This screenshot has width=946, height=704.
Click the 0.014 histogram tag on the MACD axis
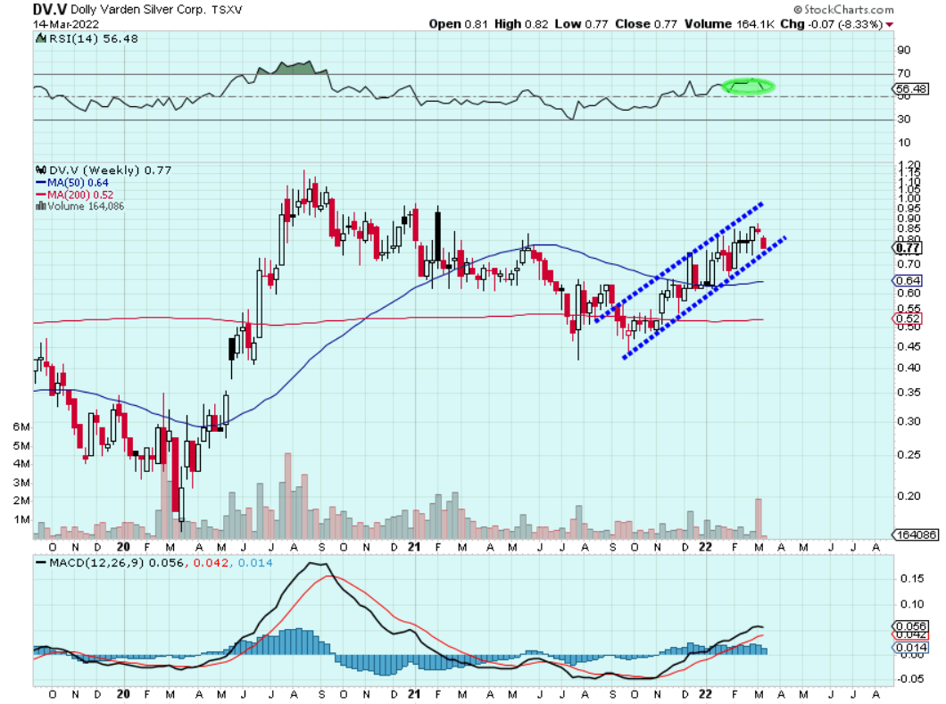pyautogui.click(x=910, y=648)
